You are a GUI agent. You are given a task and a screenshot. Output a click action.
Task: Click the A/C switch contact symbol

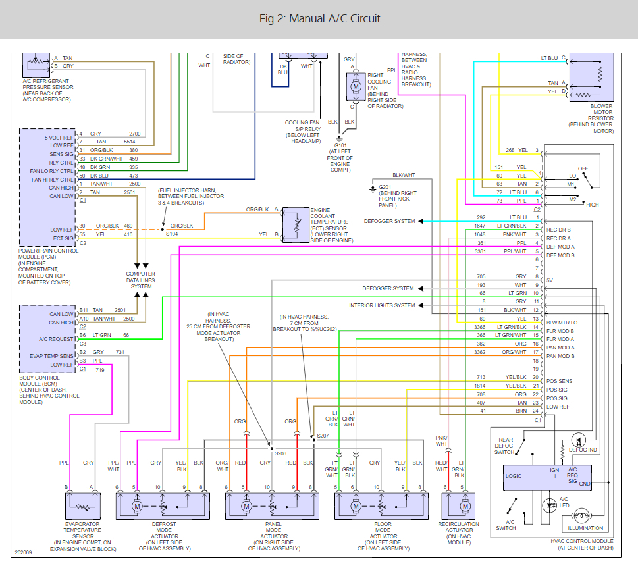pos(512,505)
